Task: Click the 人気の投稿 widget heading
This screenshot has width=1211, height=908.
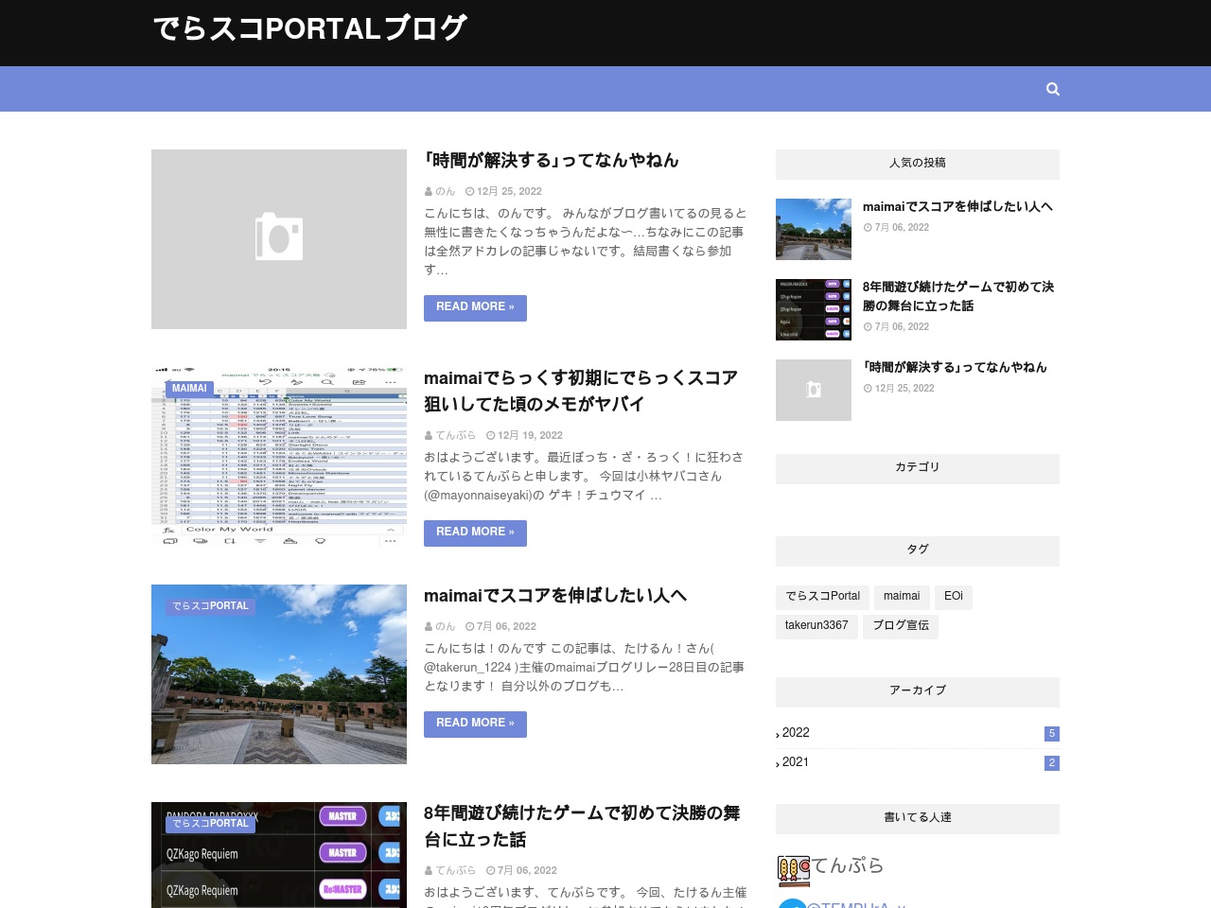Action: click(918, 163)
